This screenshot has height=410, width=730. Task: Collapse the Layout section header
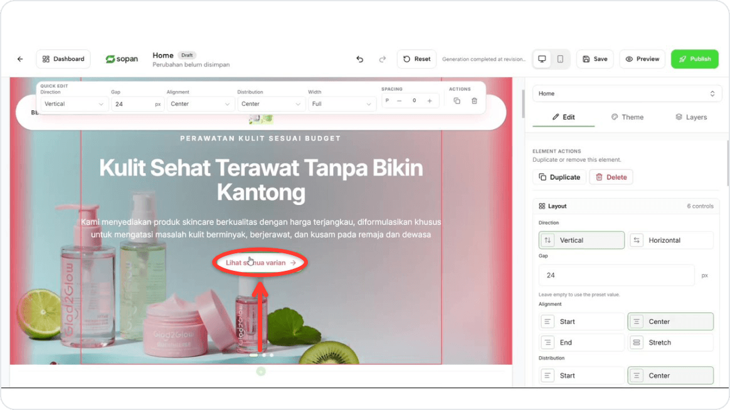(626, 206)
